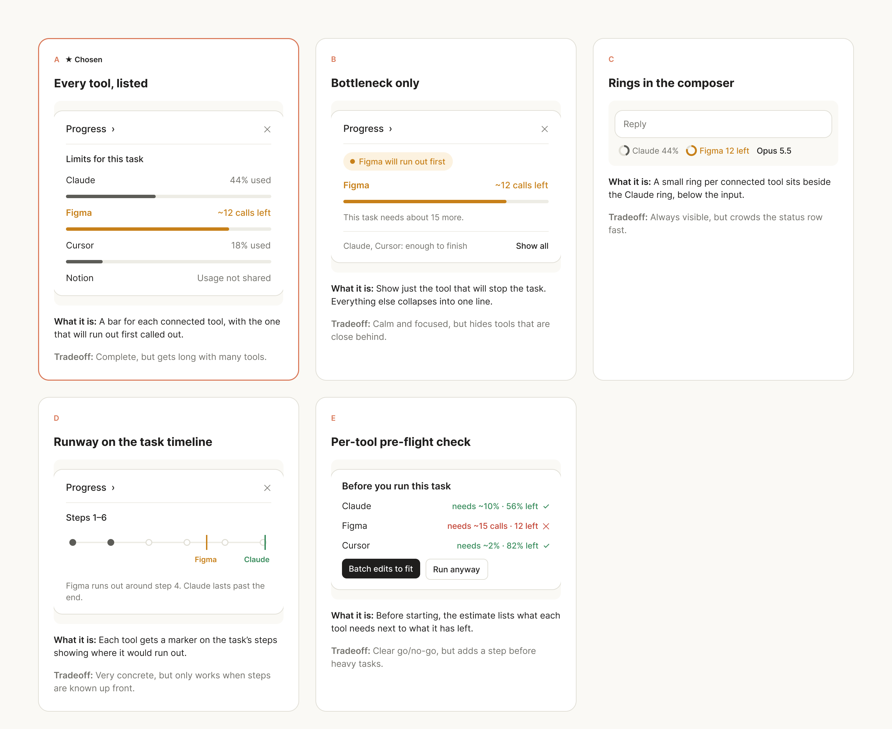Close the Progress panel in card B
The image size is (892, 729).
[544, 129]
